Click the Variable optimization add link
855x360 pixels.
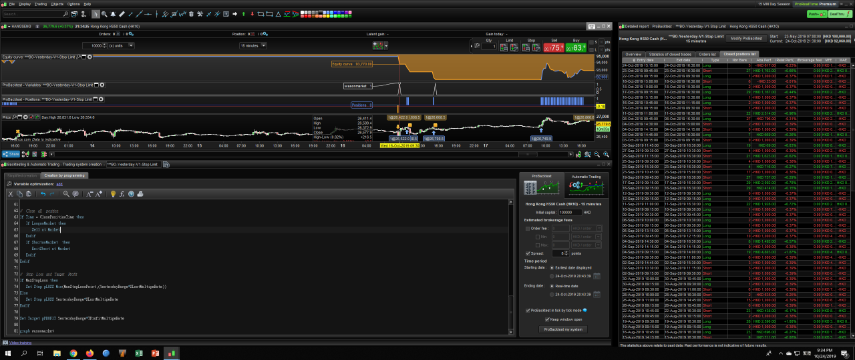pyautogui.click(x=59, y=183)
